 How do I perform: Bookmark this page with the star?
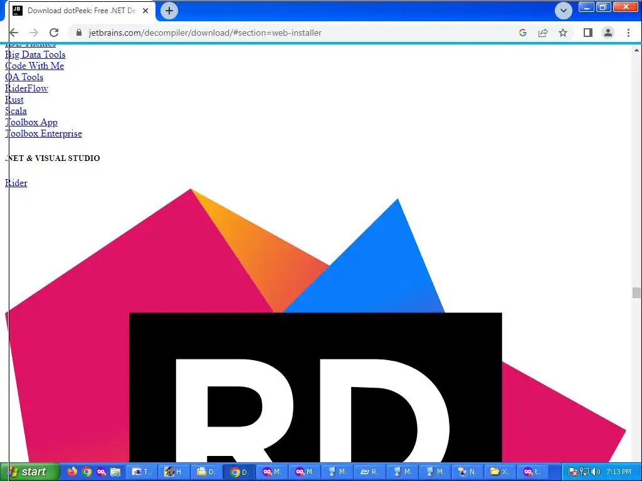(563, 33)
